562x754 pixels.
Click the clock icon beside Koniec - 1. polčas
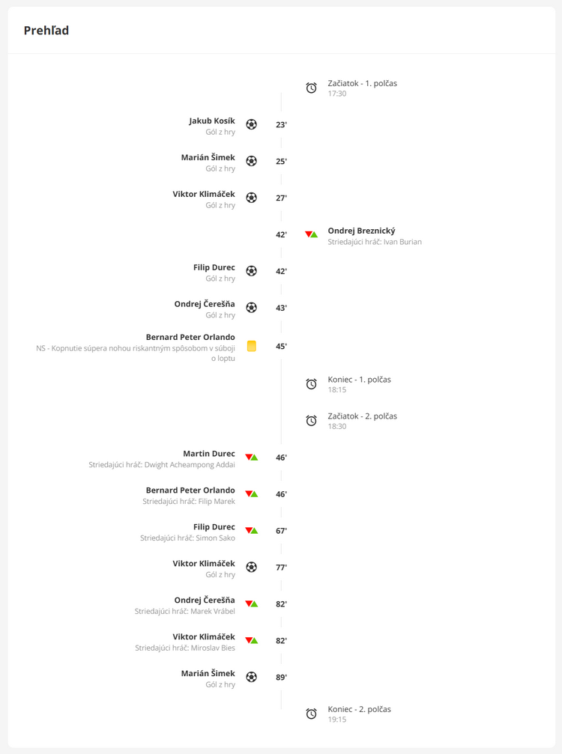point(311,384)
